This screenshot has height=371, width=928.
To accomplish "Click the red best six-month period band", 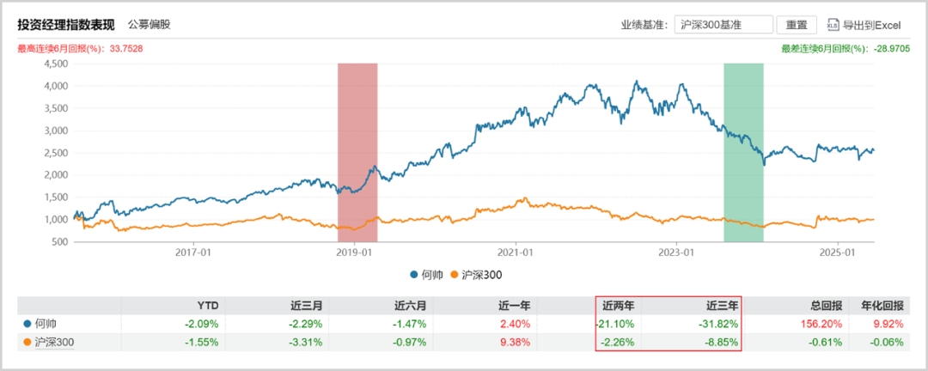I will coord(357,152).
